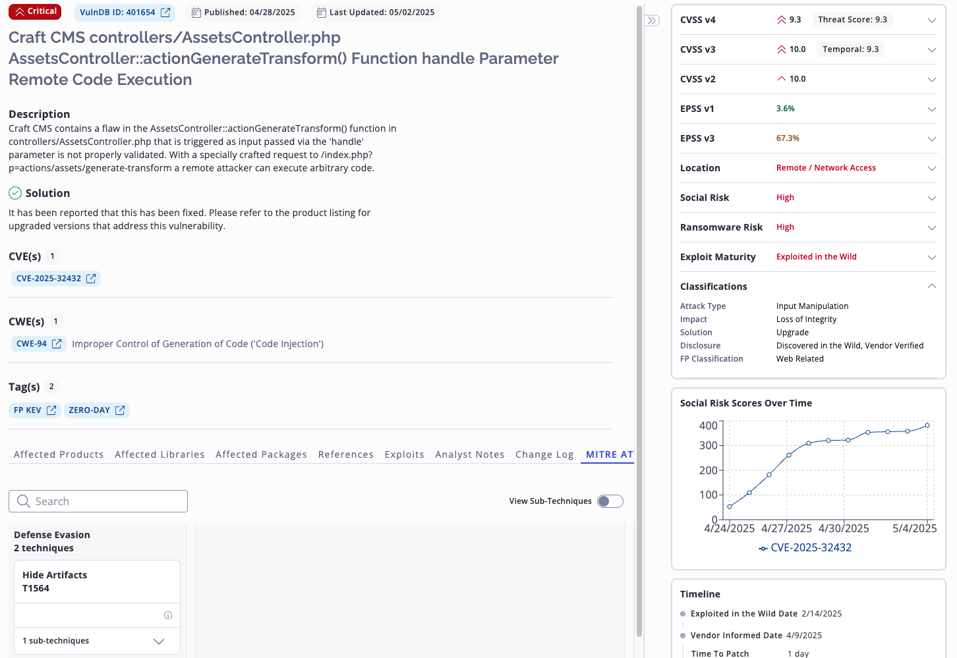The height and width of the screenshot is (658, 957).
Task: Open the VulnDB ID 401654 external link icon
Action: (165, 13)
